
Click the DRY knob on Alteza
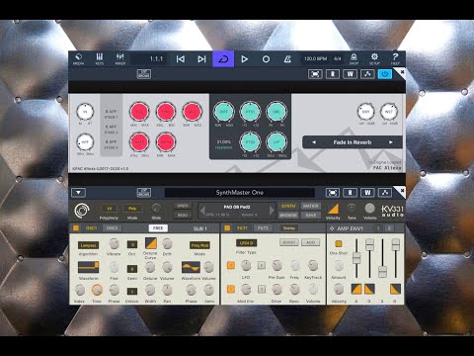coord(365,112)
